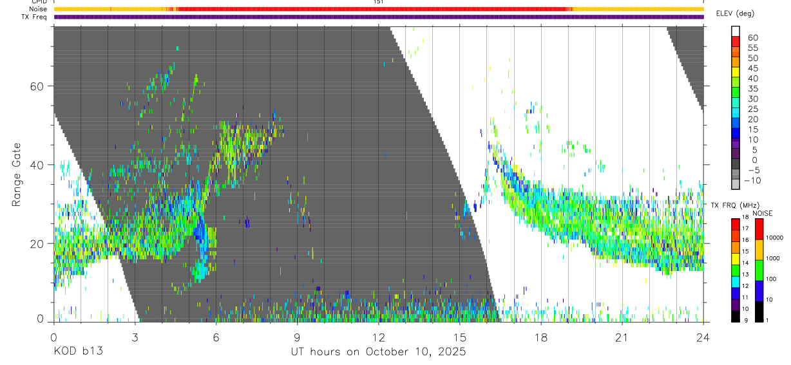The height and width of the screenshot is (365, 791).
Task: Click the purple TX Freq strip
Action: [x=379, y=17]
